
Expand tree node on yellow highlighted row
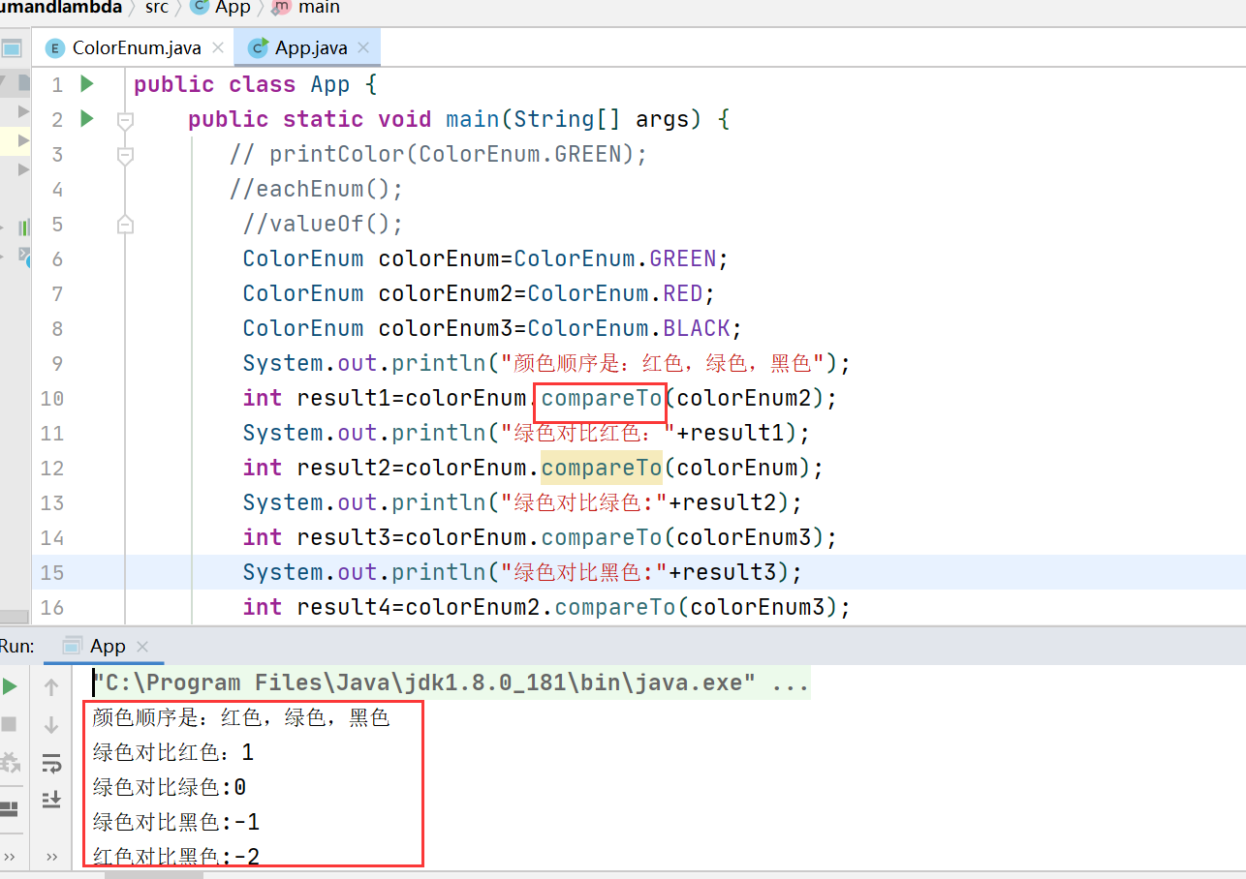(x=24, y=141)
